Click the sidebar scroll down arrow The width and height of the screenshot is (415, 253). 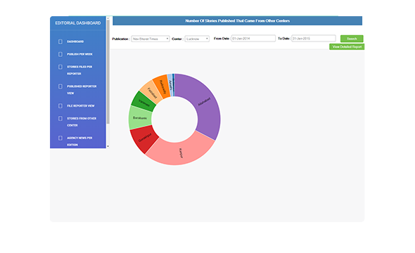(x=108, y=146)
